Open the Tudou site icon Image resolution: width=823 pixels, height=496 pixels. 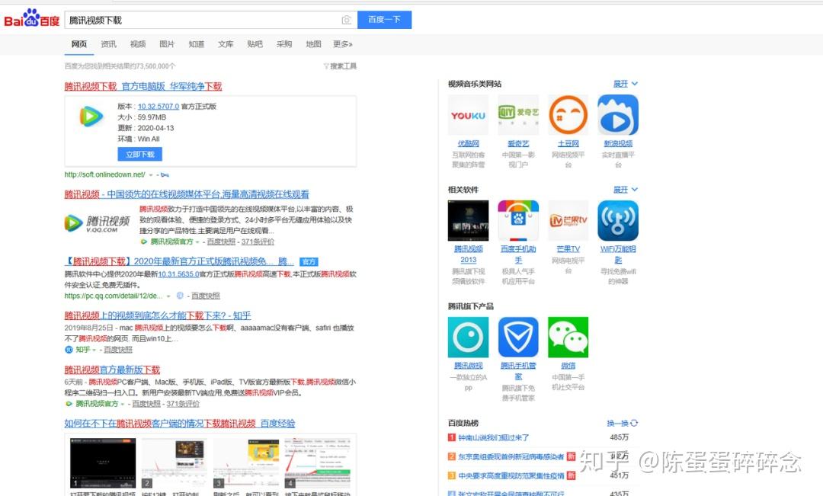point(568,115)
